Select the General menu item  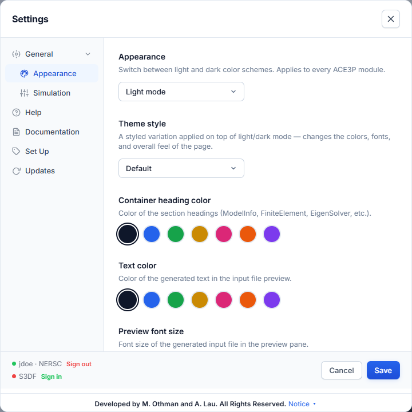51,54
